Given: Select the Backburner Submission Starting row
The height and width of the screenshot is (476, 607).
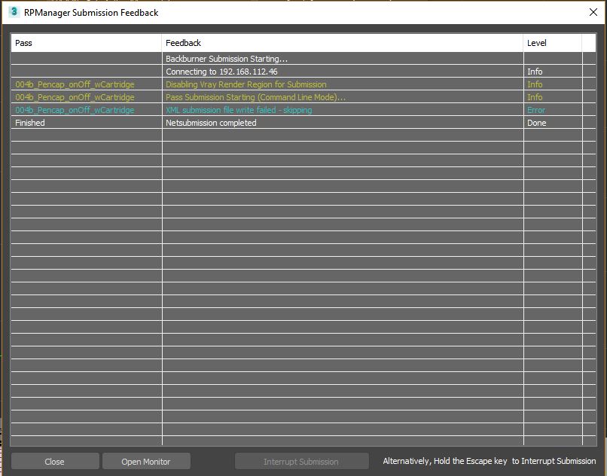Looking at the screenshot, I should [x=227, y=59].
